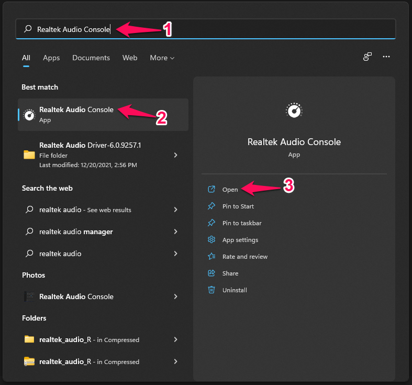Switch to the Apps filter tab
Image resolution: width=412 pixels, height=385 pixels.
tap(51, 58)
